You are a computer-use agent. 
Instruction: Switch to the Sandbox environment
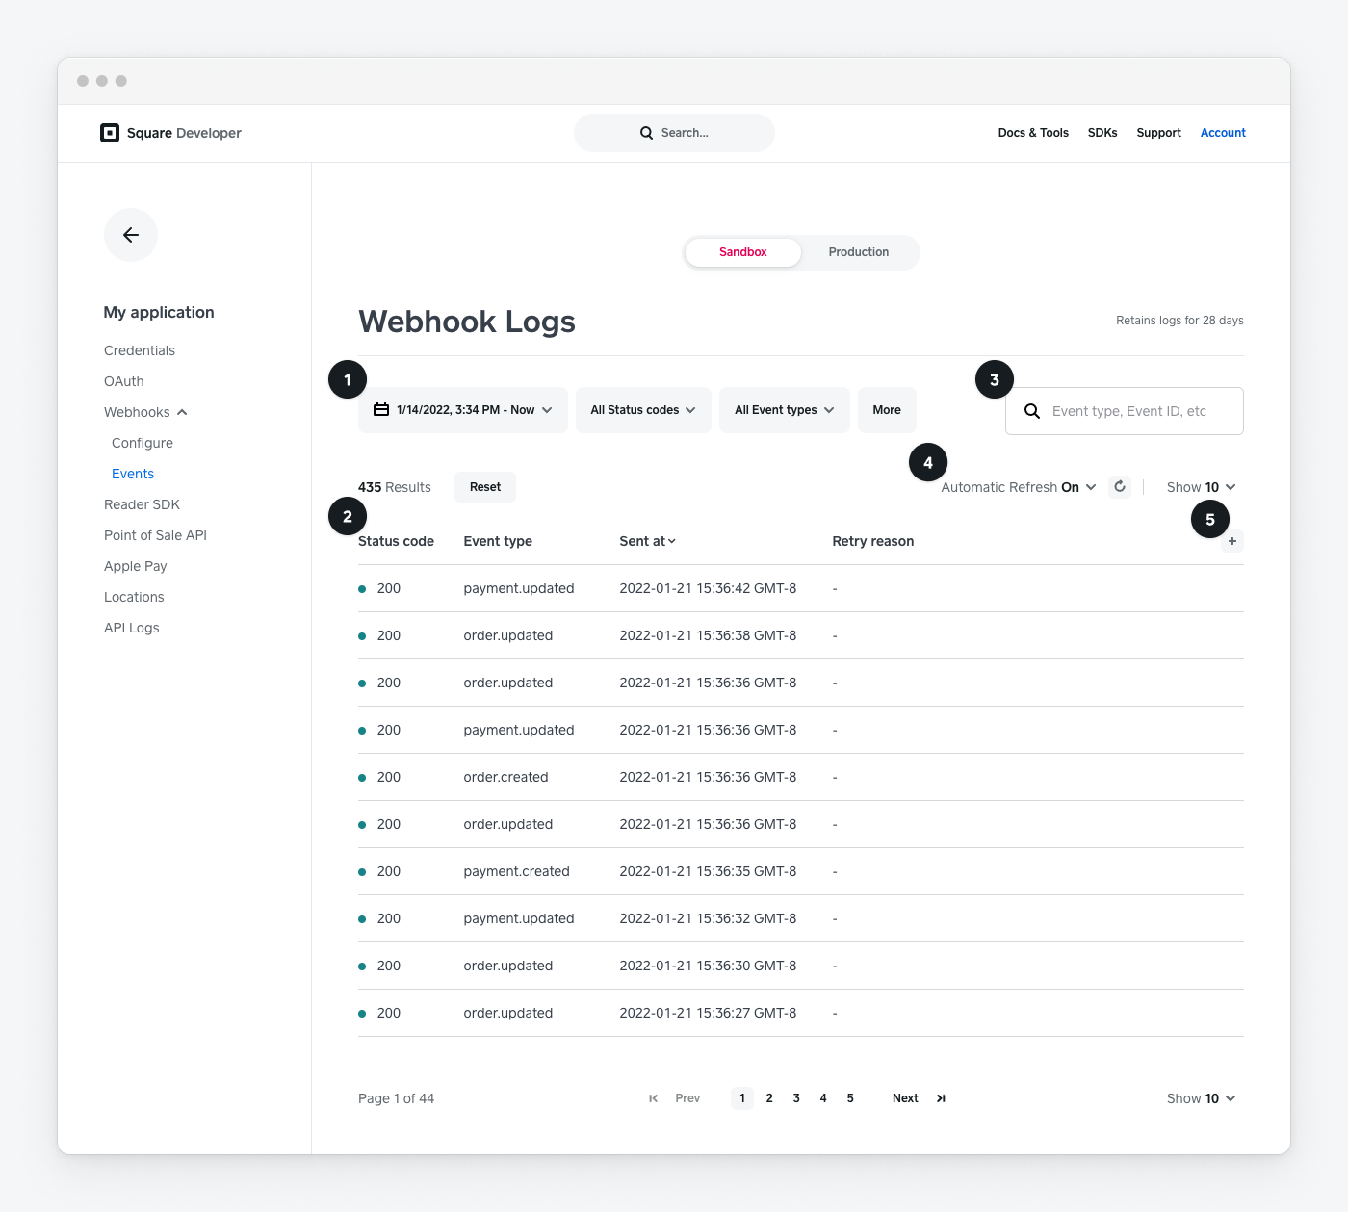pos(743,252)
